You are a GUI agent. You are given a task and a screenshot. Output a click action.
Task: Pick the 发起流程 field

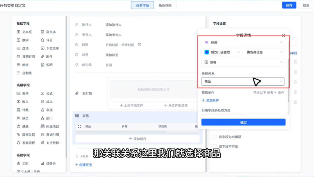pyautogui.click(x=26, y=143)
